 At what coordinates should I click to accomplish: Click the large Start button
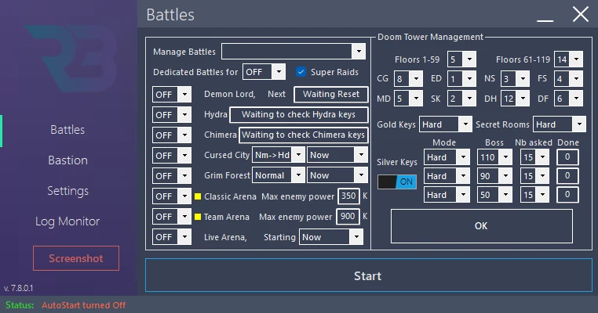[x=368, y=275]
